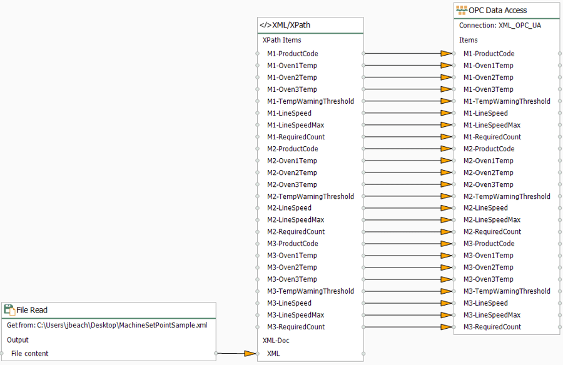Click the OPC Data Access grid icon
Viewport: 563px width, 365px height.
tap(464, 9)
